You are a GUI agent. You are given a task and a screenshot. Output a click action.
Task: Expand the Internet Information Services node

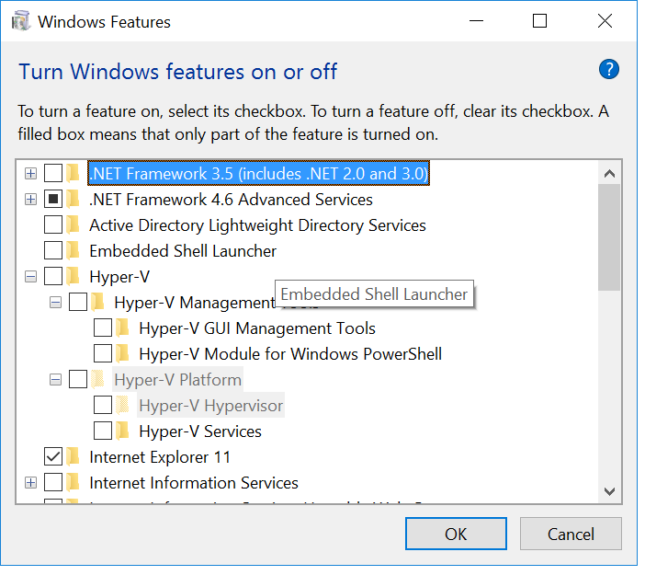click(x=30, y=482)
